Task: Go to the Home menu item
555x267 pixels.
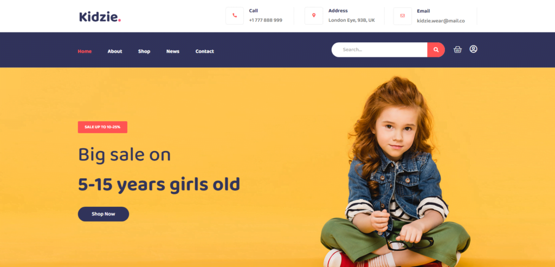Action: click(85, 51)
